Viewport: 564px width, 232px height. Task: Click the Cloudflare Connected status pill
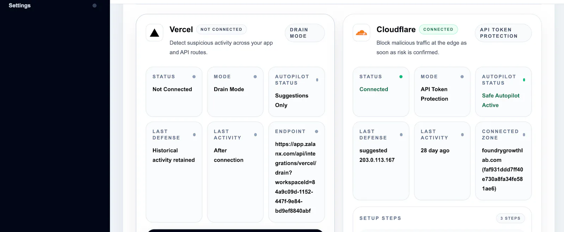pos(438,29)
